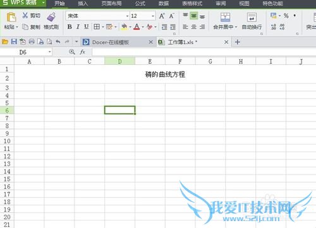
Task: Click the increase indent icon
Action: tap(173, 27)
